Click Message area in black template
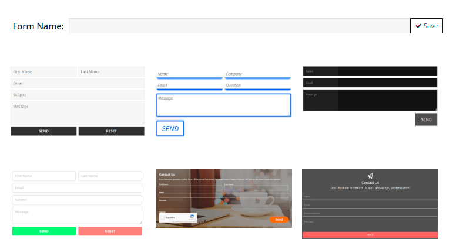The height and width of the screenshot is (246, 463). pos(370,100)
